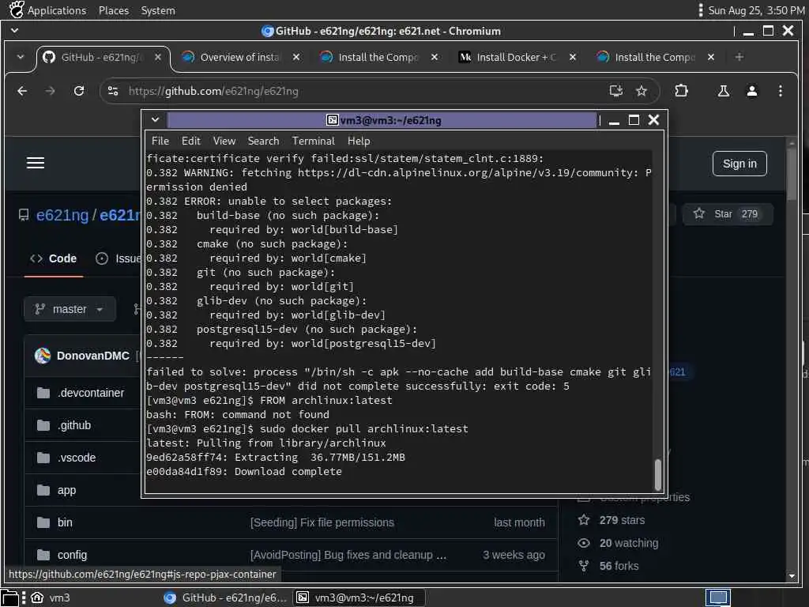
Task: Open the Applications menu
Action: tap(57, 10)
